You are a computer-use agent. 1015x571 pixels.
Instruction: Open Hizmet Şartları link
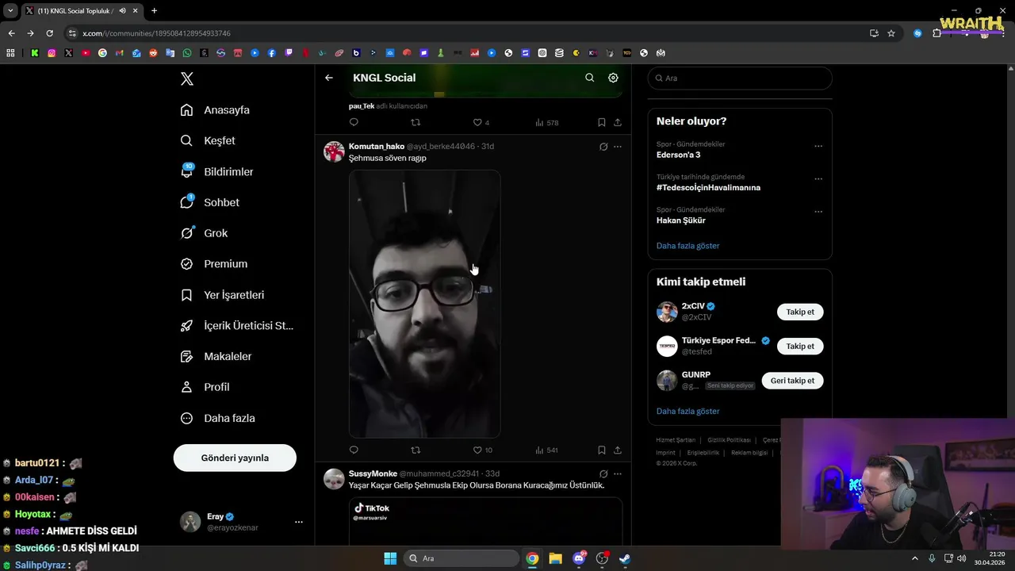676,440
